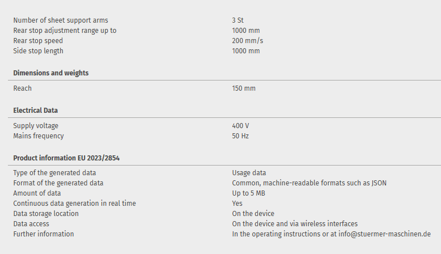Select the "150 mm" reach value
Image resolution: width=441 pixels, height=254 pixels.
(x=244, y=88)
